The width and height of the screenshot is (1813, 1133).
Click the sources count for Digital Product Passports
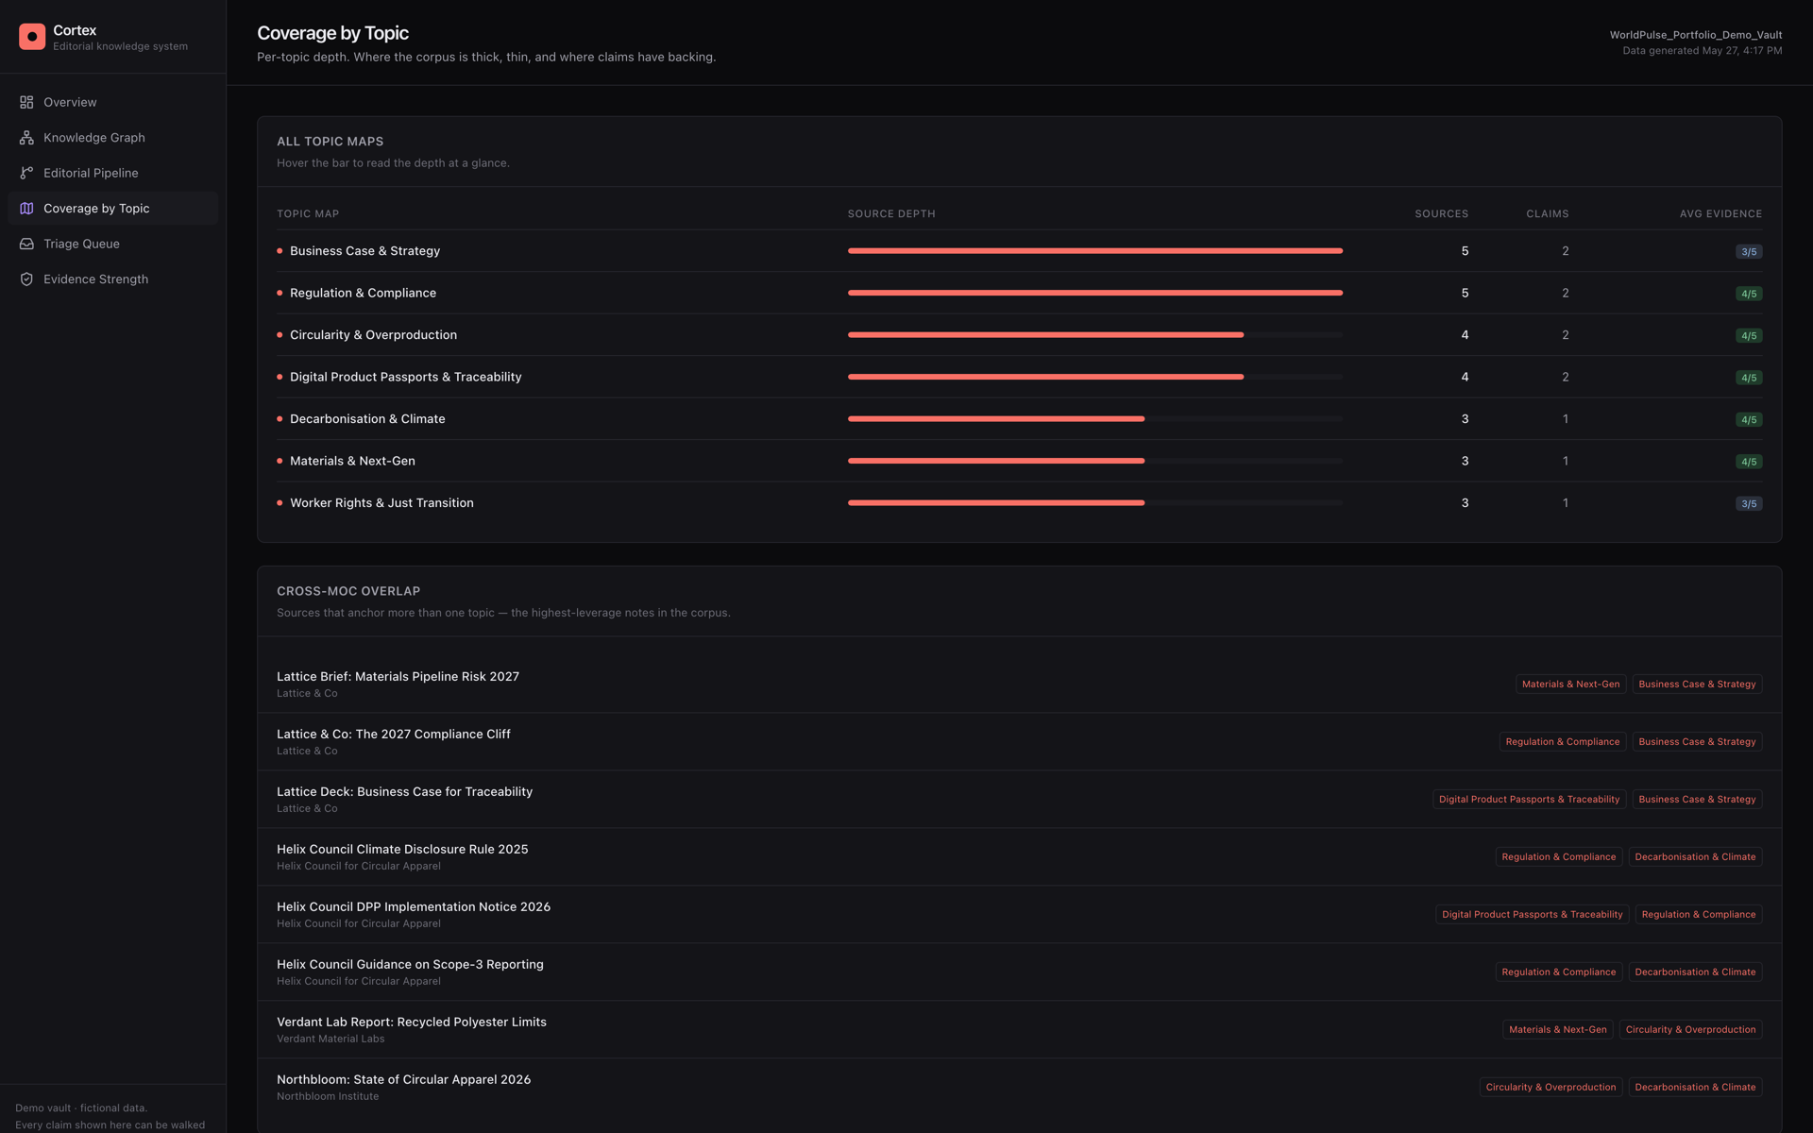(1465, 377)
